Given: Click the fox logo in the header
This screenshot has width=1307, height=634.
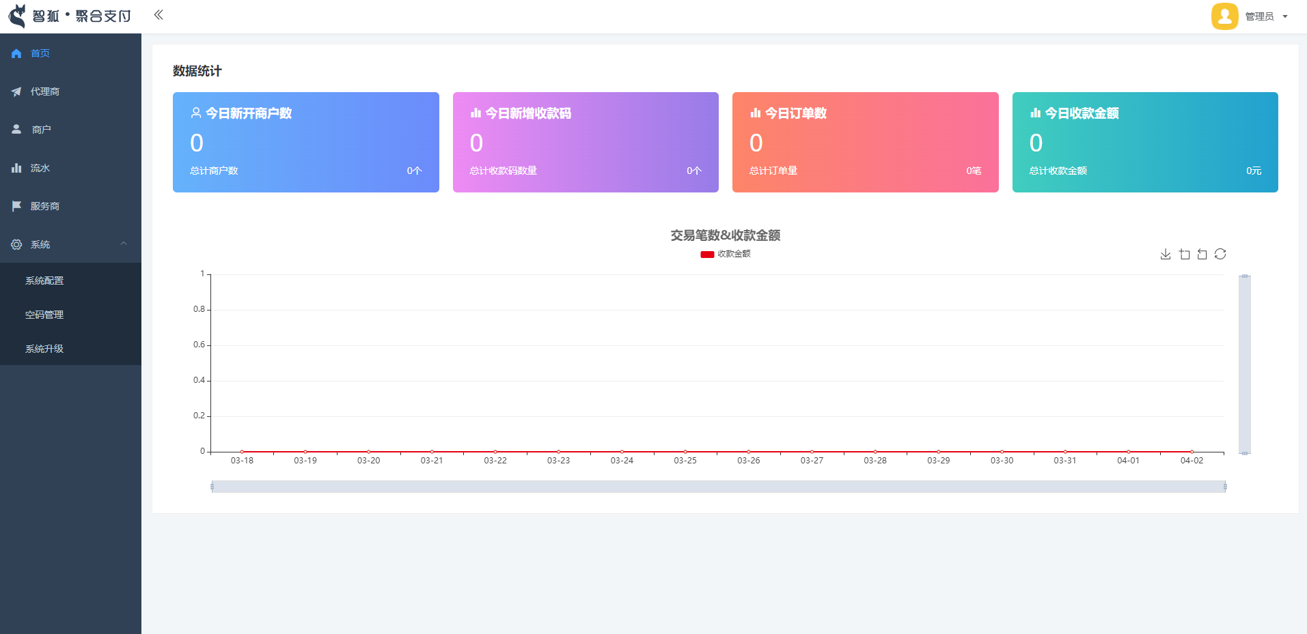Looking at the screenshot, I should coord(17,16).
